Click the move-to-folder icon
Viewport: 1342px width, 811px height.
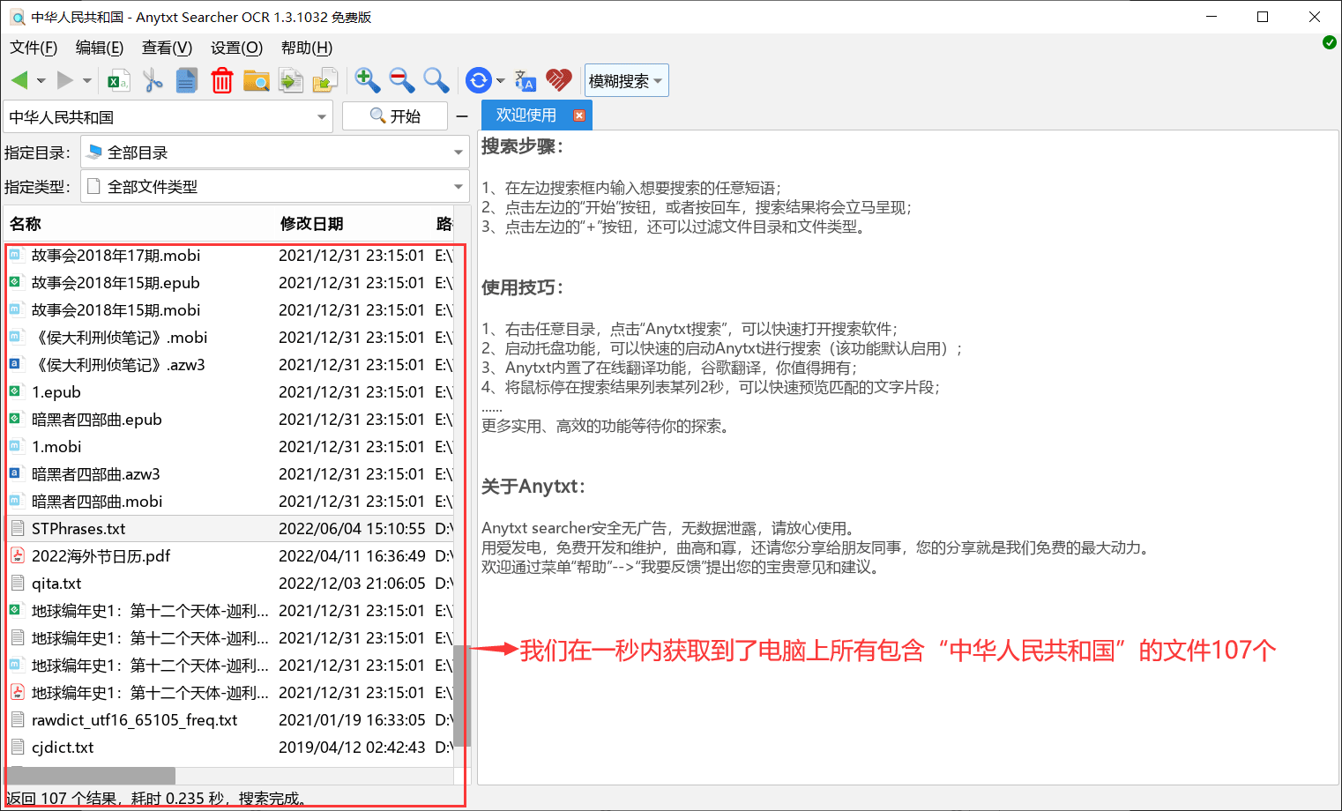(x=324, y=81)
